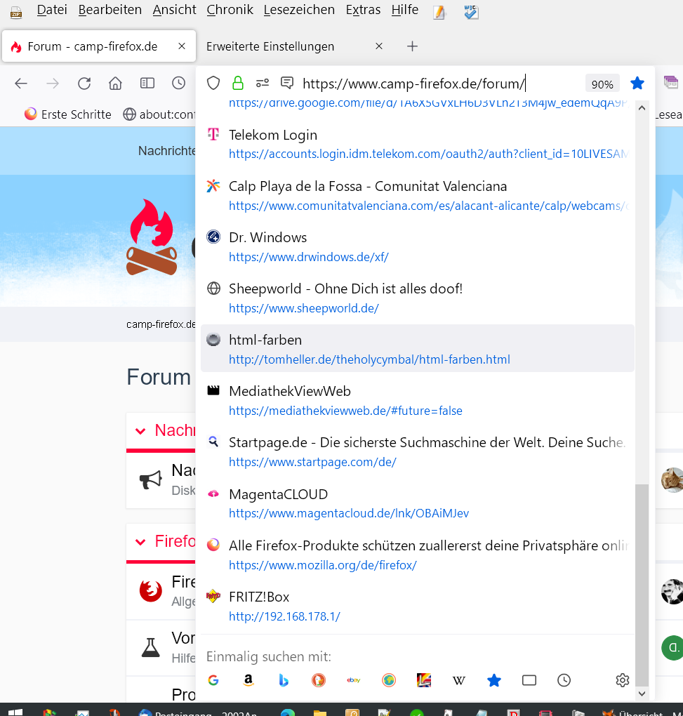Image resolution: width=683 pixels, height=716 pixels.
Task: Search once with eBay
Action: click(353, 680)
